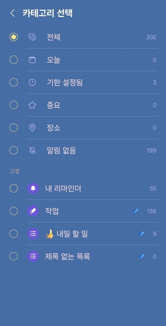The image size is (166, 326).
Task: Click the calendar icon next to 오늘
Action: point(32,60)
